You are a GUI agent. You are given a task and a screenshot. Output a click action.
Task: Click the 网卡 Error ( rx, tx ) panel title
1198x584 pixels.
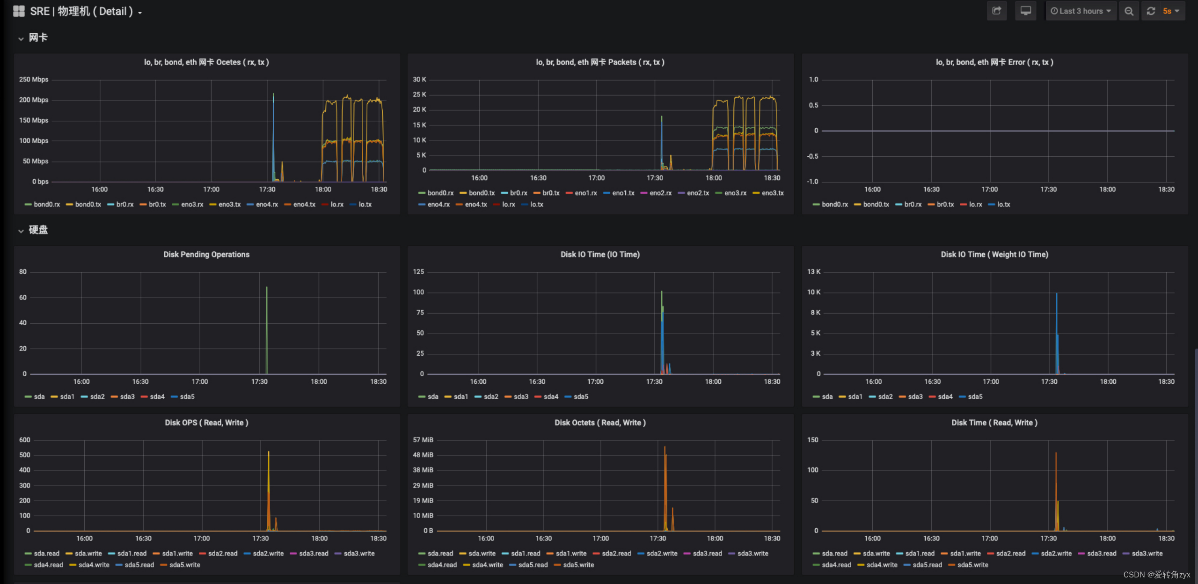point(994,62)
